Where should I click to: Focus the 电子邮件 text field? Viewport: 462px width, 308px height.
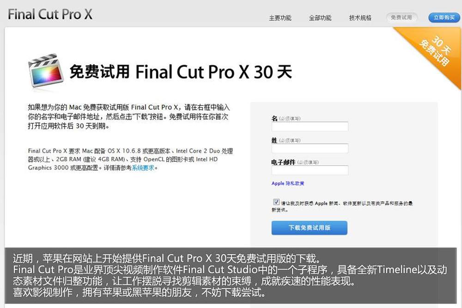click(310, 170)
